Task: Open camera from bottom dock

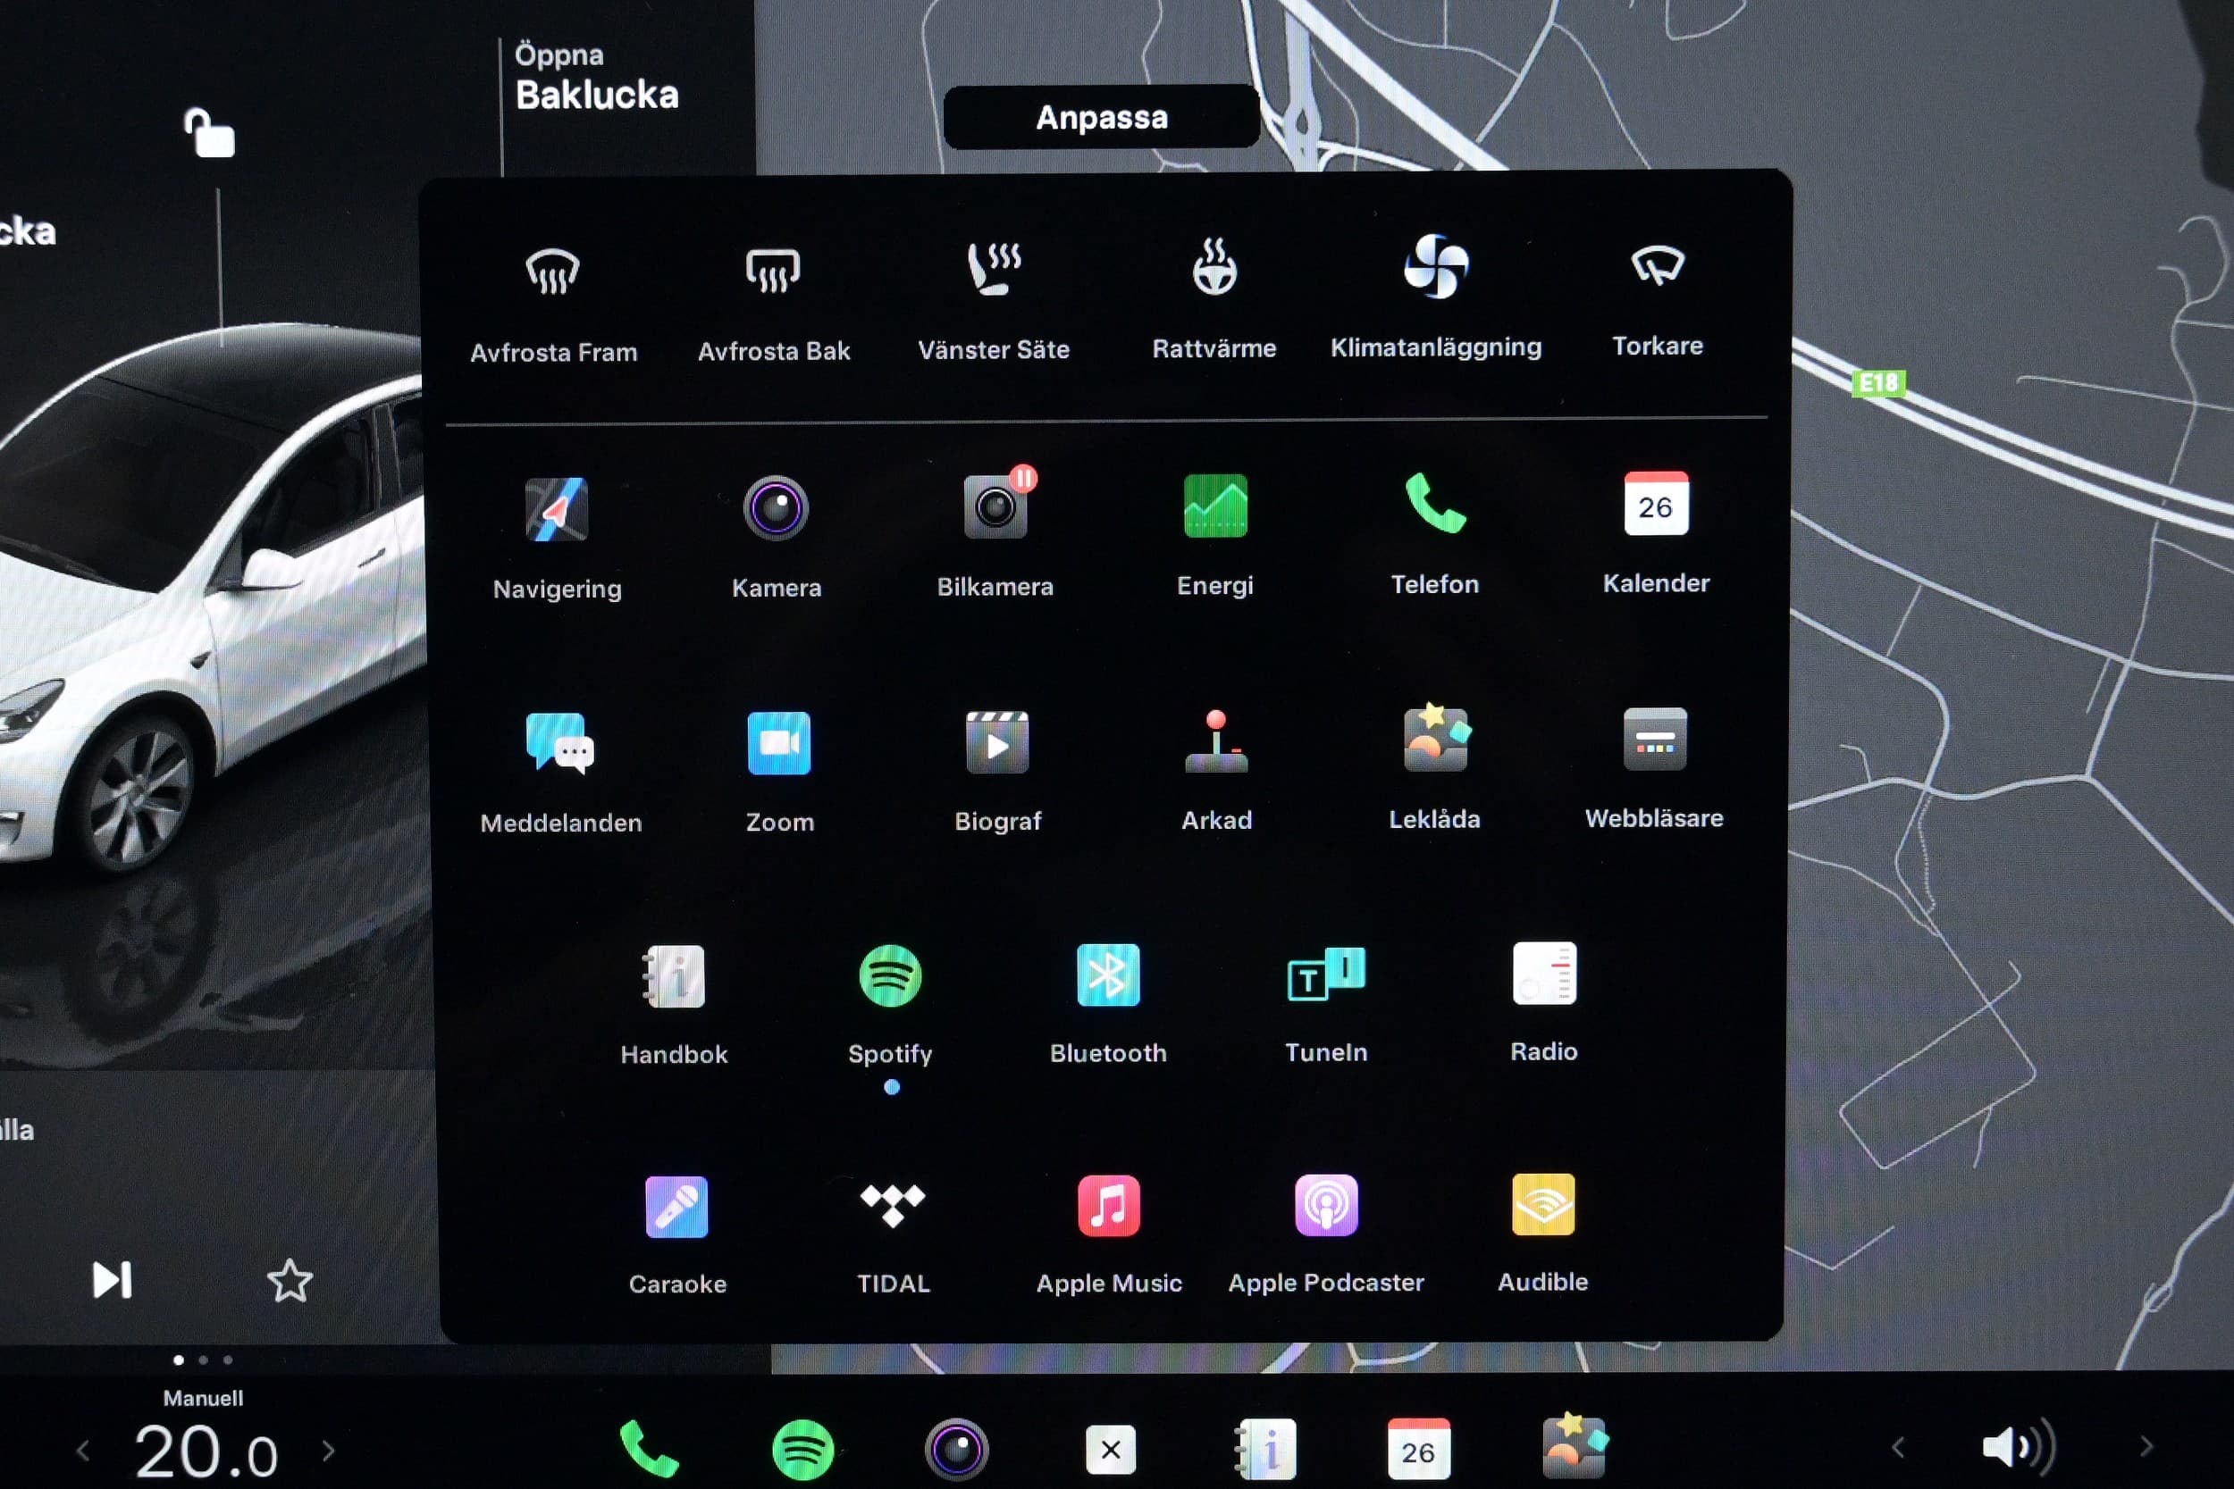Action: (x=956, y=1449)
